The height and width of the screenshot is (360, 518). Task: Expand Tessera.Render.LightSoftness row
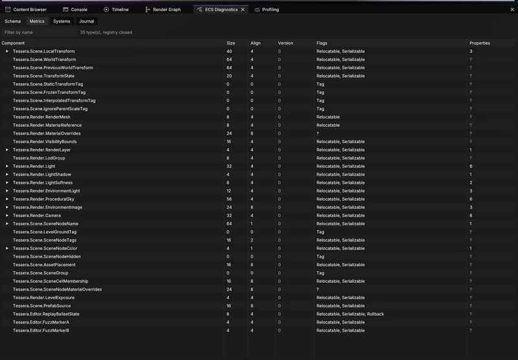coord(7,183)
